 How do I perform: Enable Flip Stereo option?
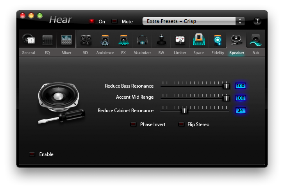[x=181, y=124]
